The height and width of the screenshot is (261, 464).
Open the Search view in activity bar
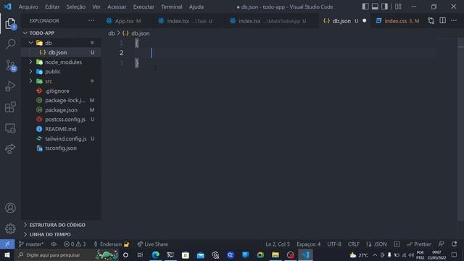point(10,44)
